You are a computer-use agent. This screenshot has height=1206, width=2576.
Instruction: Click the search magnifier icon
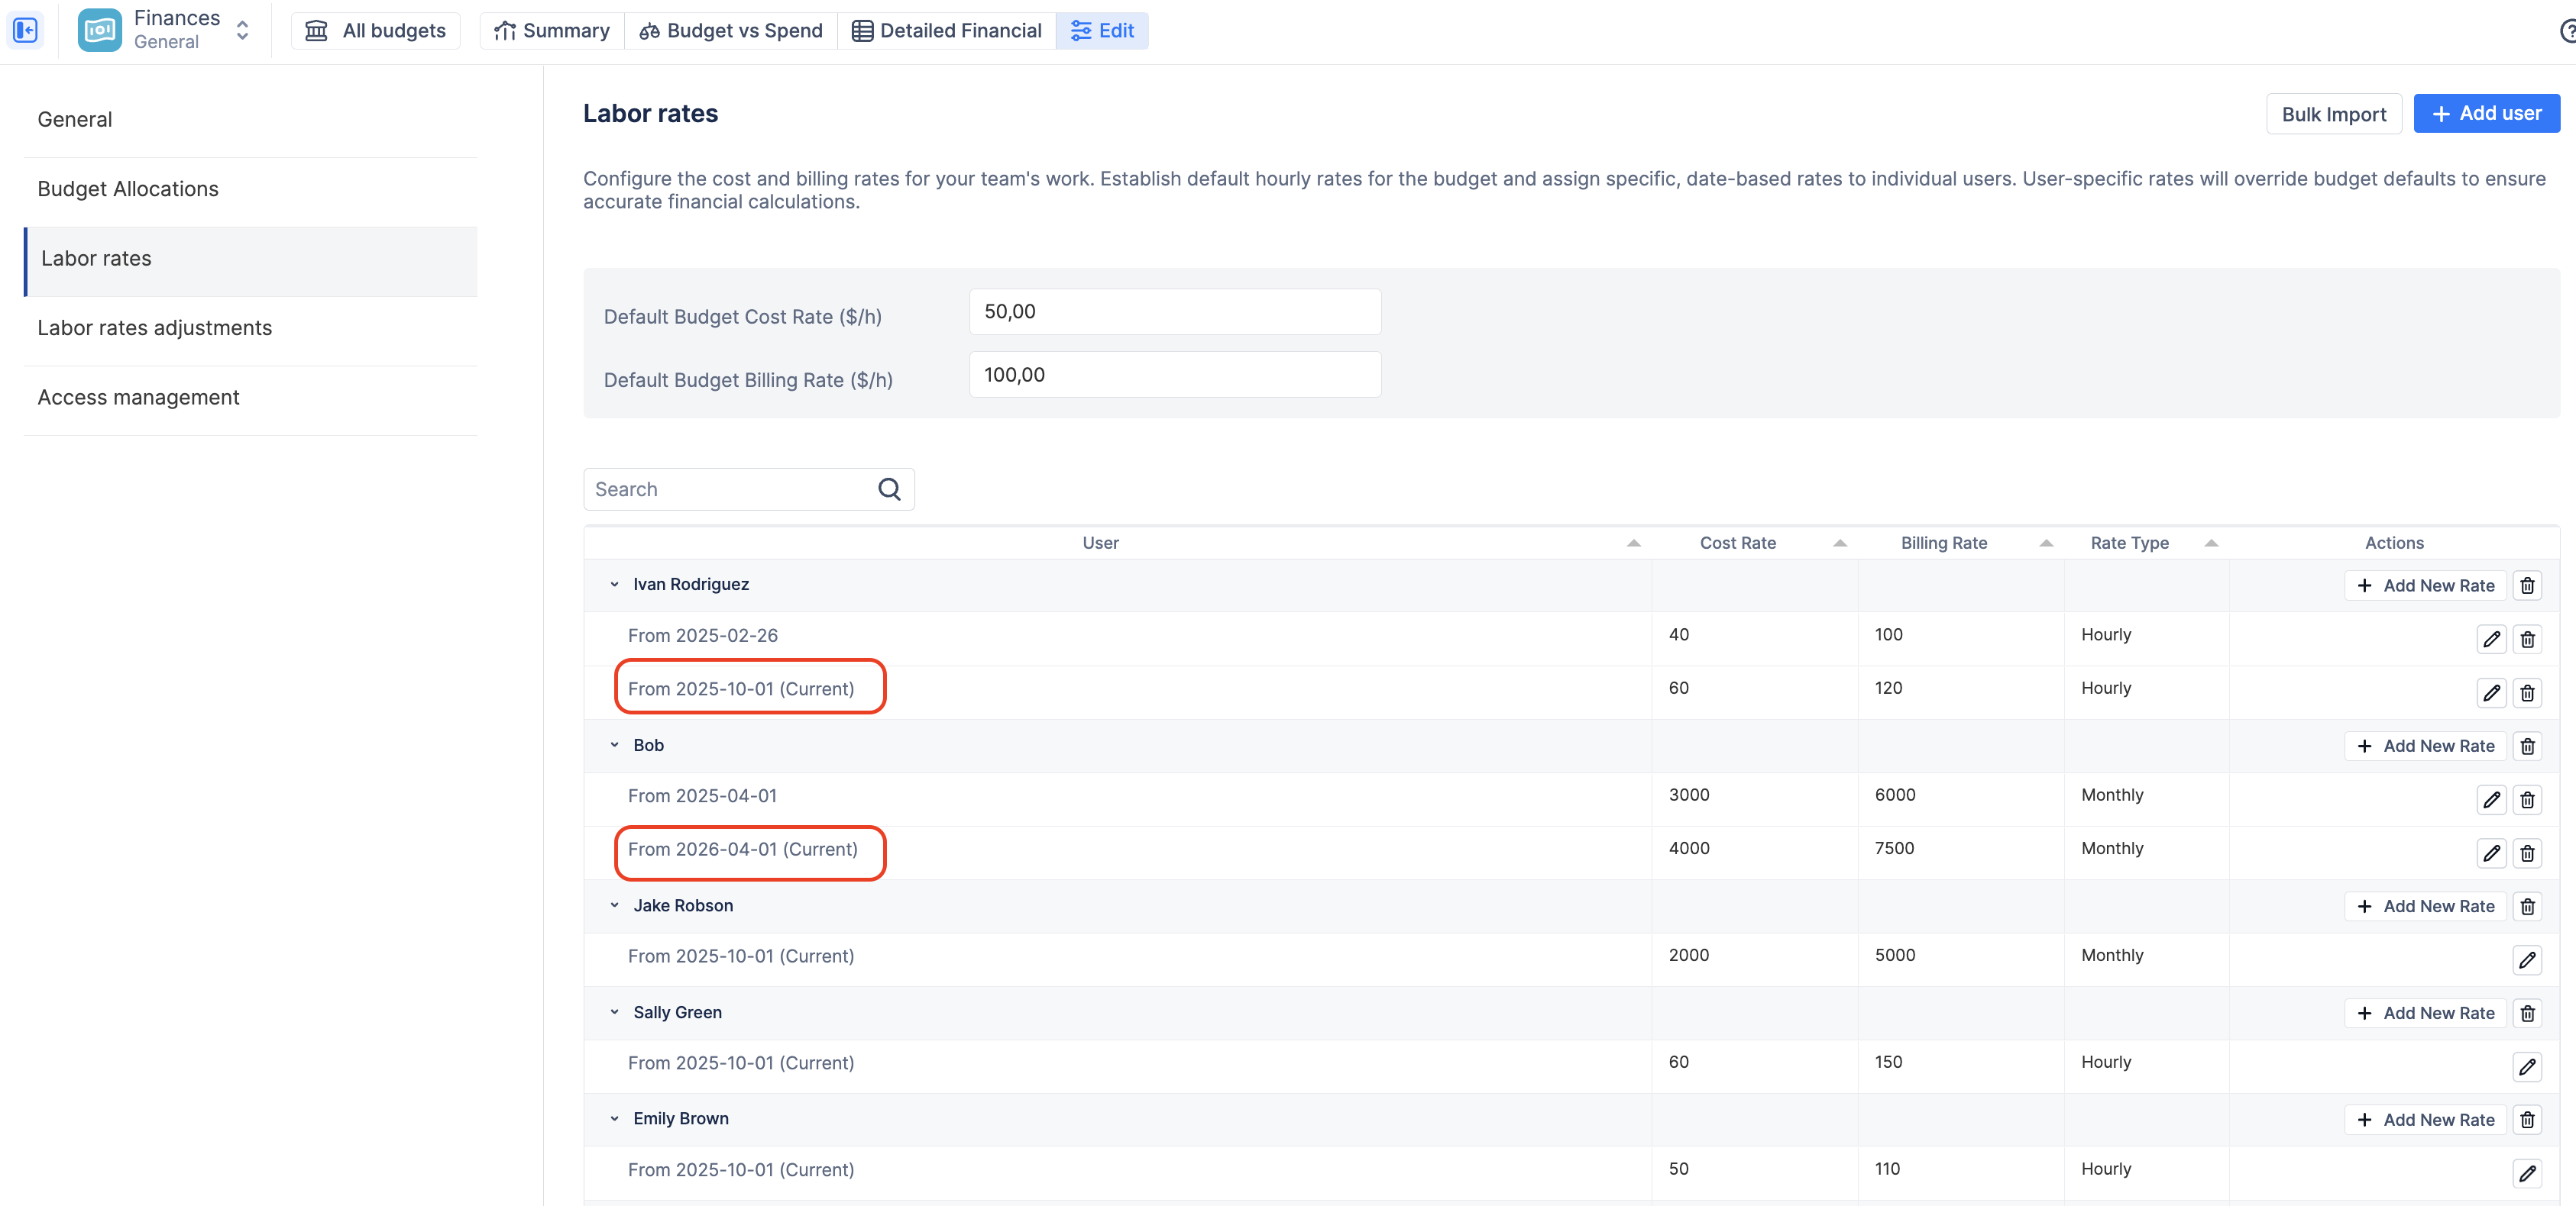pos(889,489)
